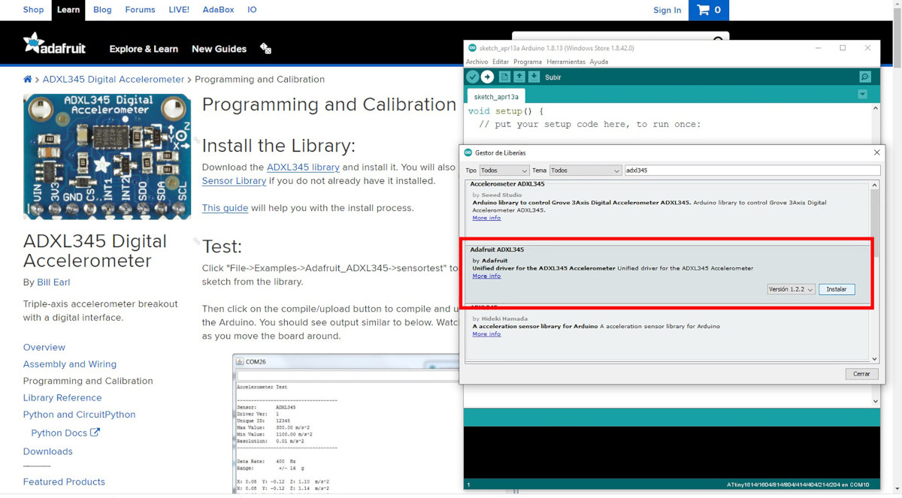
Task: Open the Herramientas menu
Action: click(x=566, y=62)
